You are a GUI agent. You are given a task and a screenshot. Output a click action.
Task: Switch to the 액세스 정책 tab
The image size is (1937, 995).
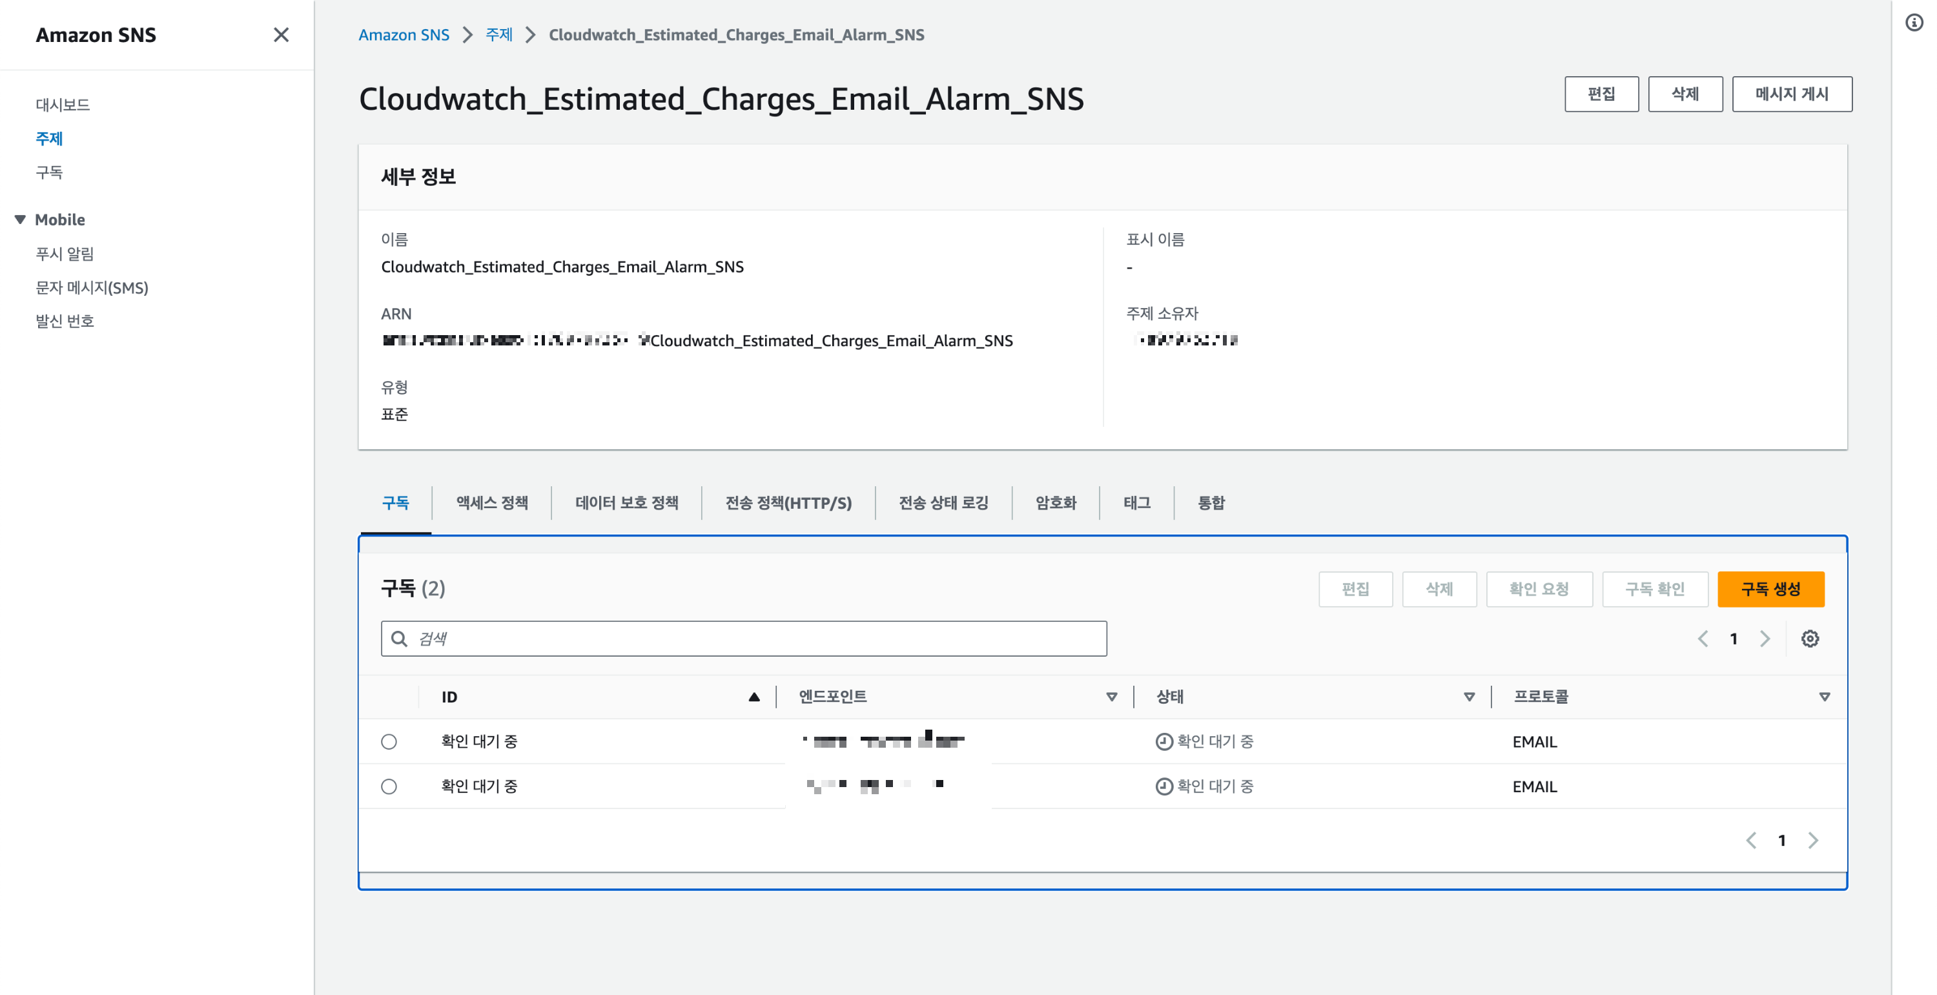pyautogui.click(x=492, y=502)
